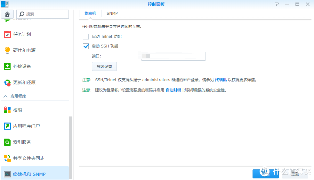Open Privileges (权限) colored squares icon
Screen dimensions: 314x180
click(x=7, y=110)
